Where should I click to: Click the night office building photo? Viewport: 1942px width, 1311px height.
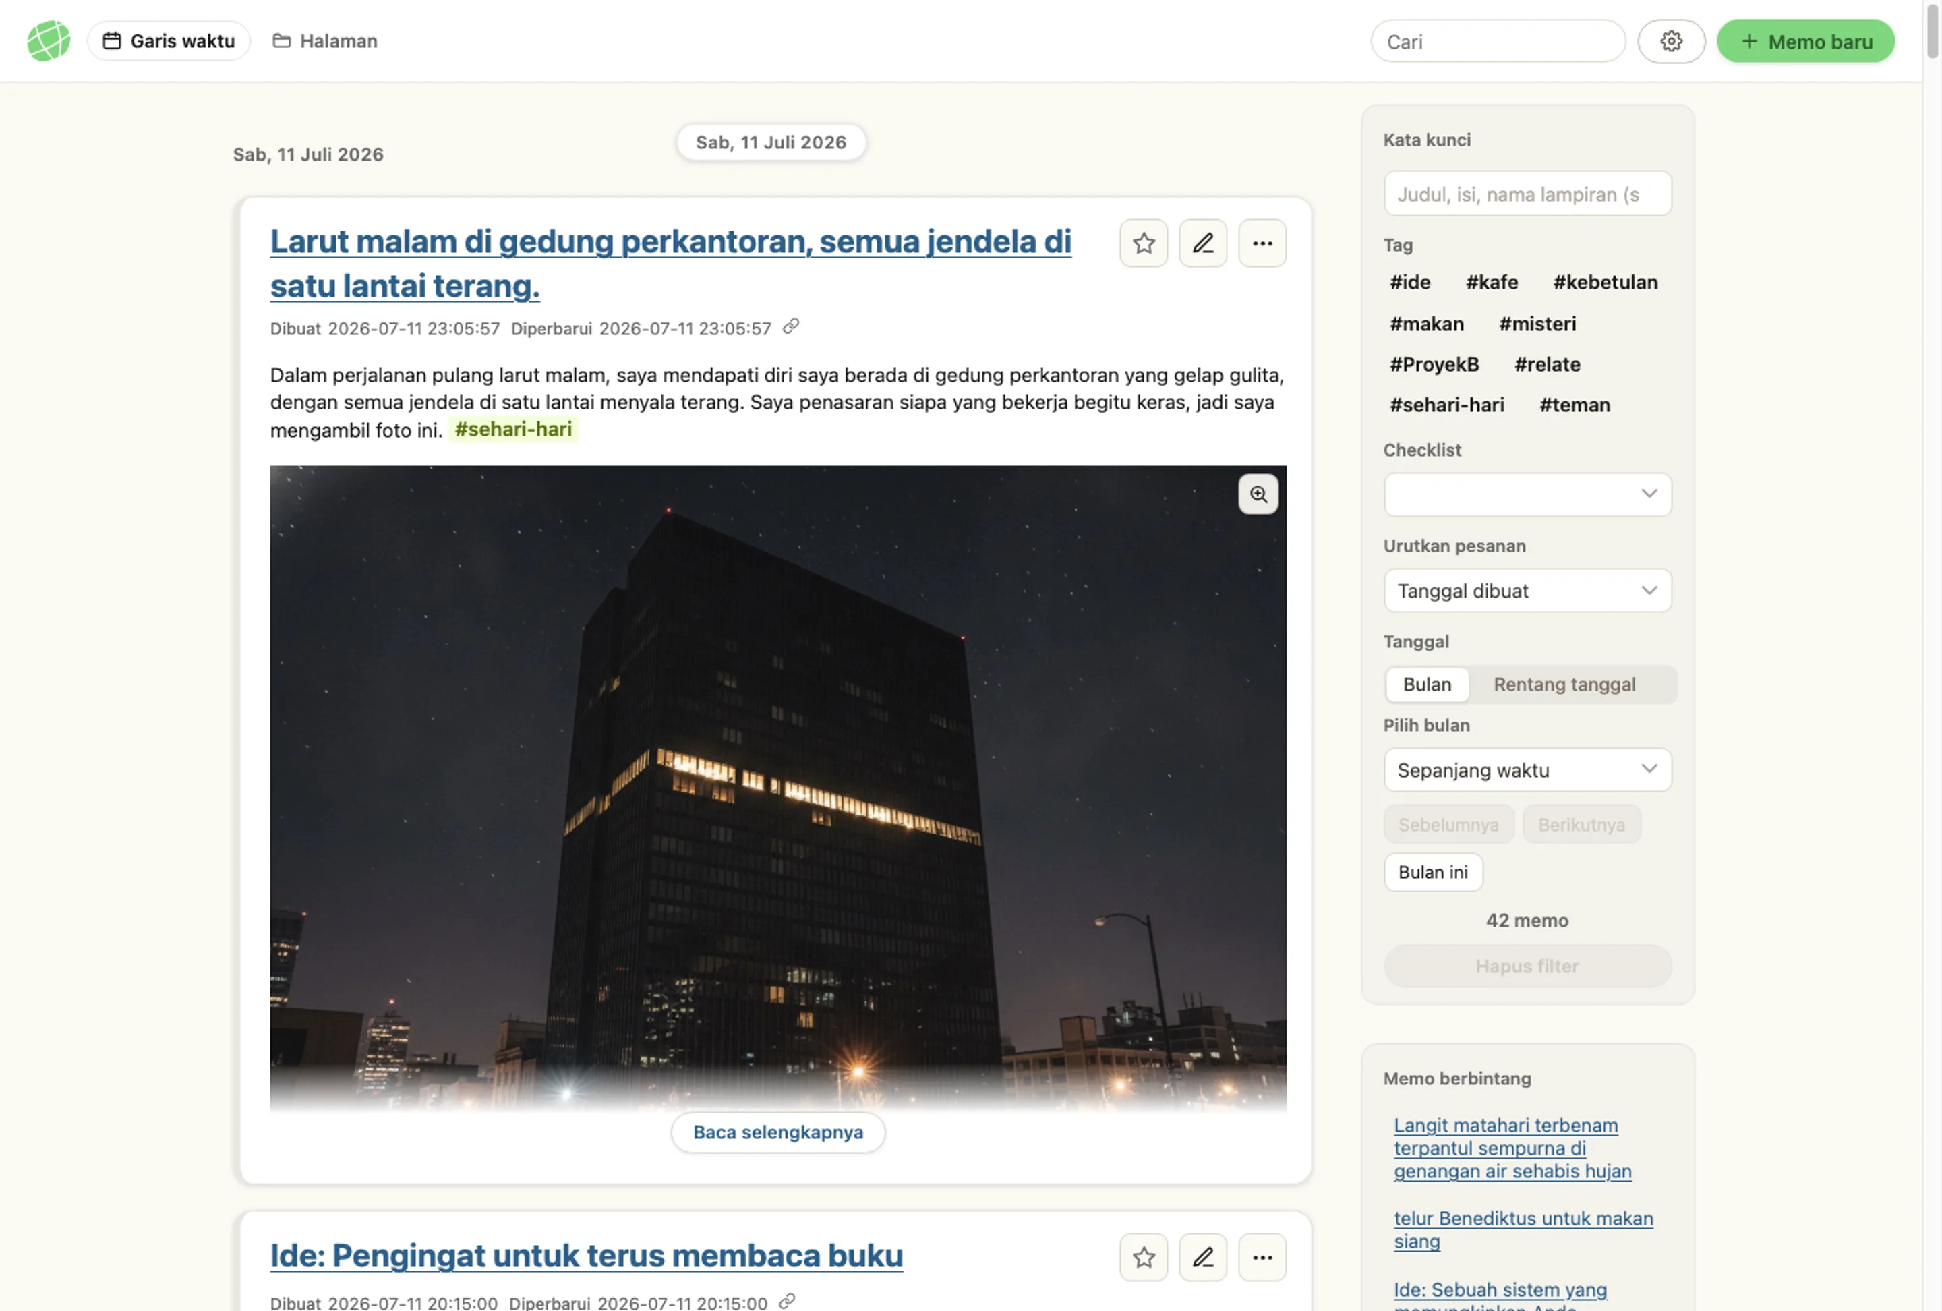777,789
